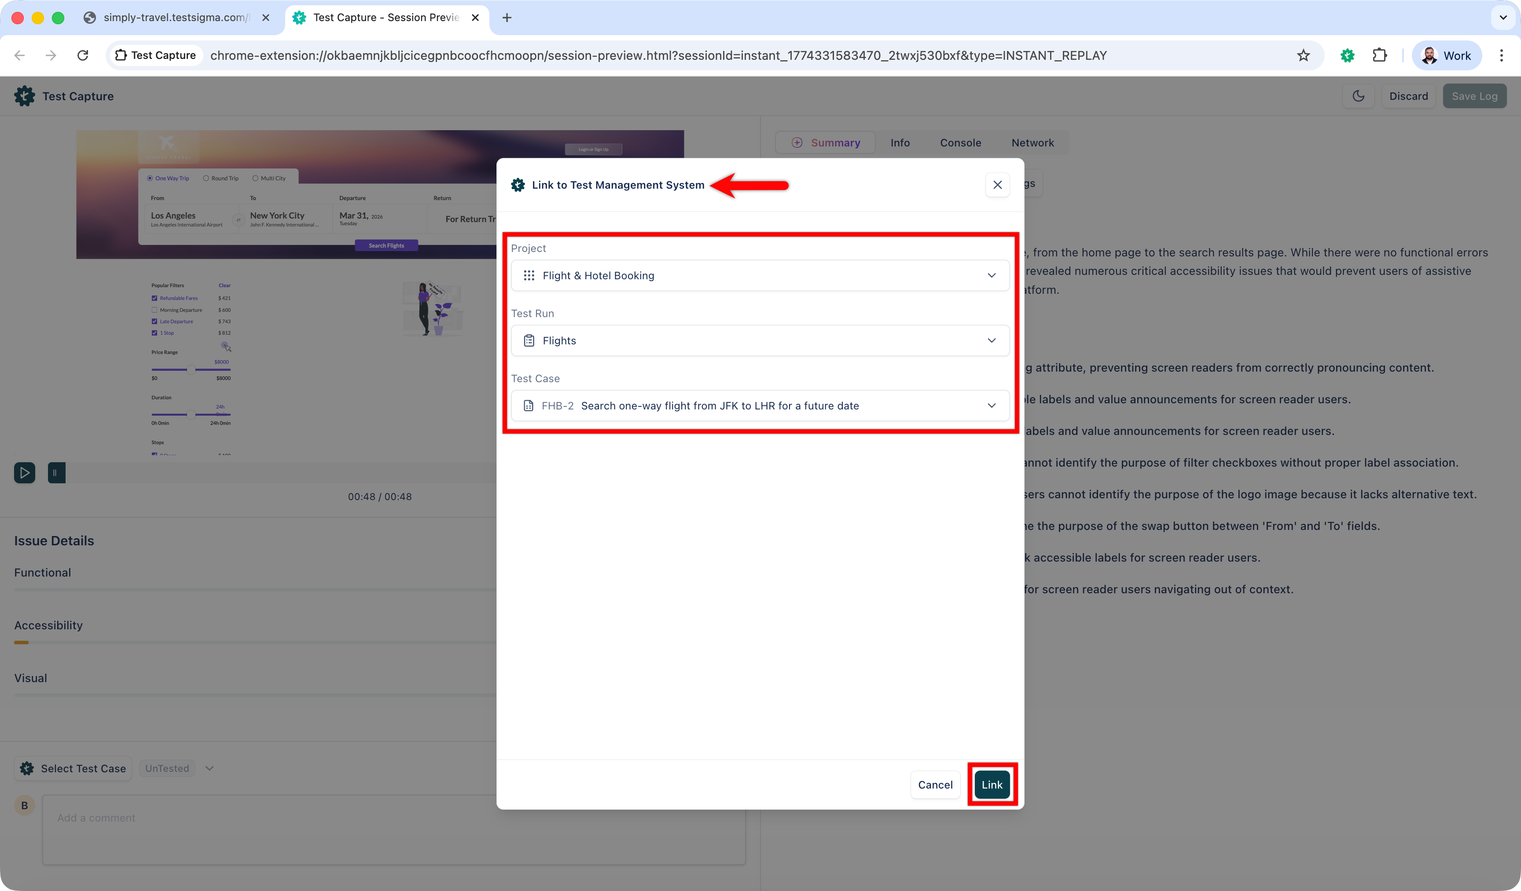Viewport: 1521px width, 891px height.
Task: Switch to the Console tab
Action: coord(960,142)
